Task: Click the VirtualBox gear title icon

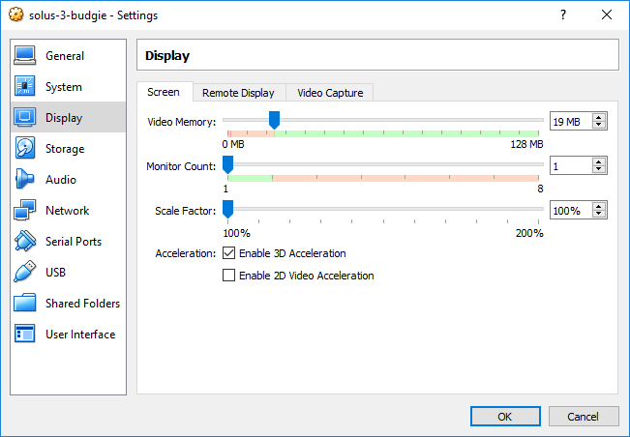Action: 16,15
